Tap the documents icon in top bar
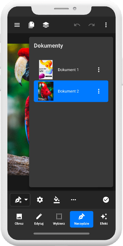Image resolution: width=123 pixels, height=246 pixels. (31, 25)
